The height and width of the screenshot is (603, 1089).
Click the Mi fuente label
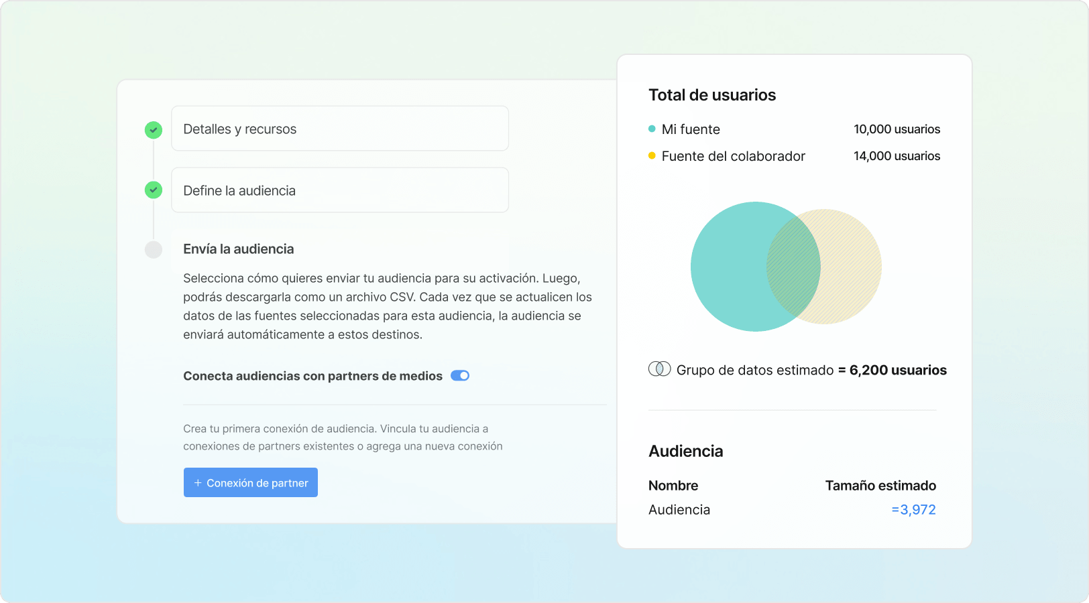[691, 129]
